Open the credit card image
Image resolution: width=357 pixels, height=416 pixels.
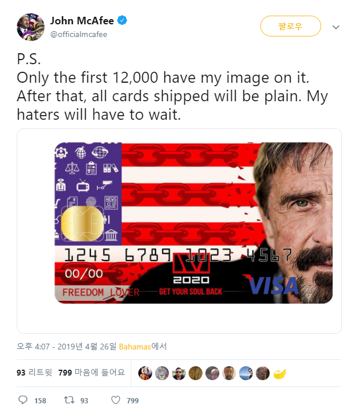point(193,223)
